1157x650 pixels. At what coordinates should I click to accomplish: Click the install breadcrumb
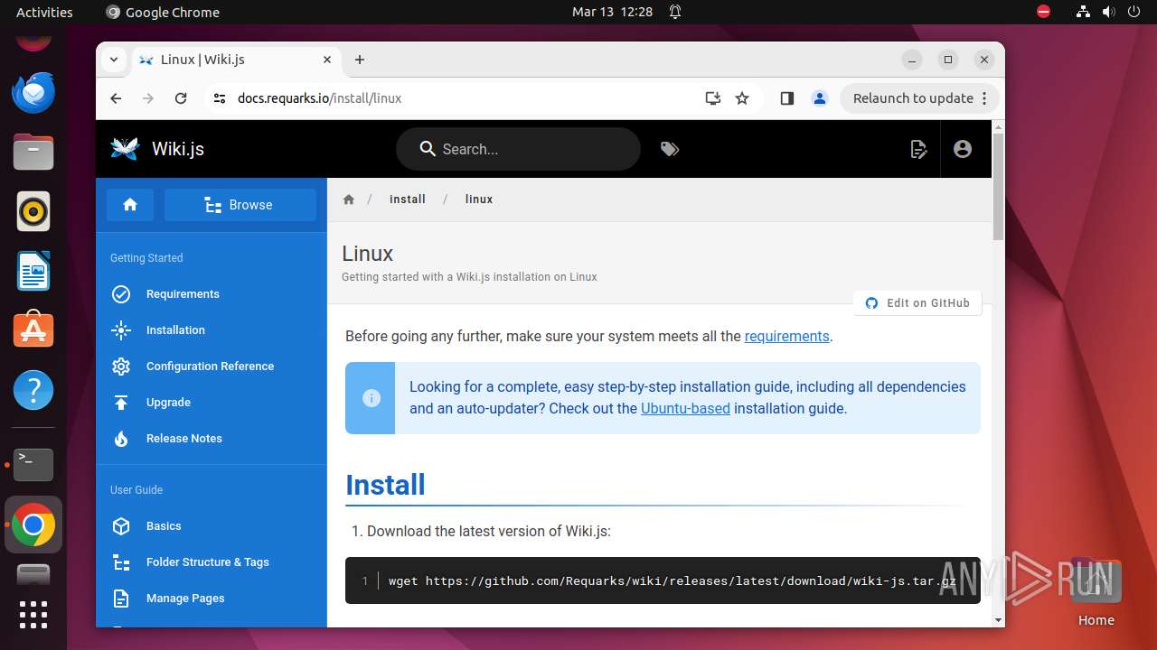408,200
